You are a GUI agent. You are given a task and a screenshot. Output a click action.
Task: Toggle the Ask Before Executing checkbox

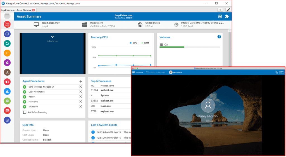[x=25, y=112]
